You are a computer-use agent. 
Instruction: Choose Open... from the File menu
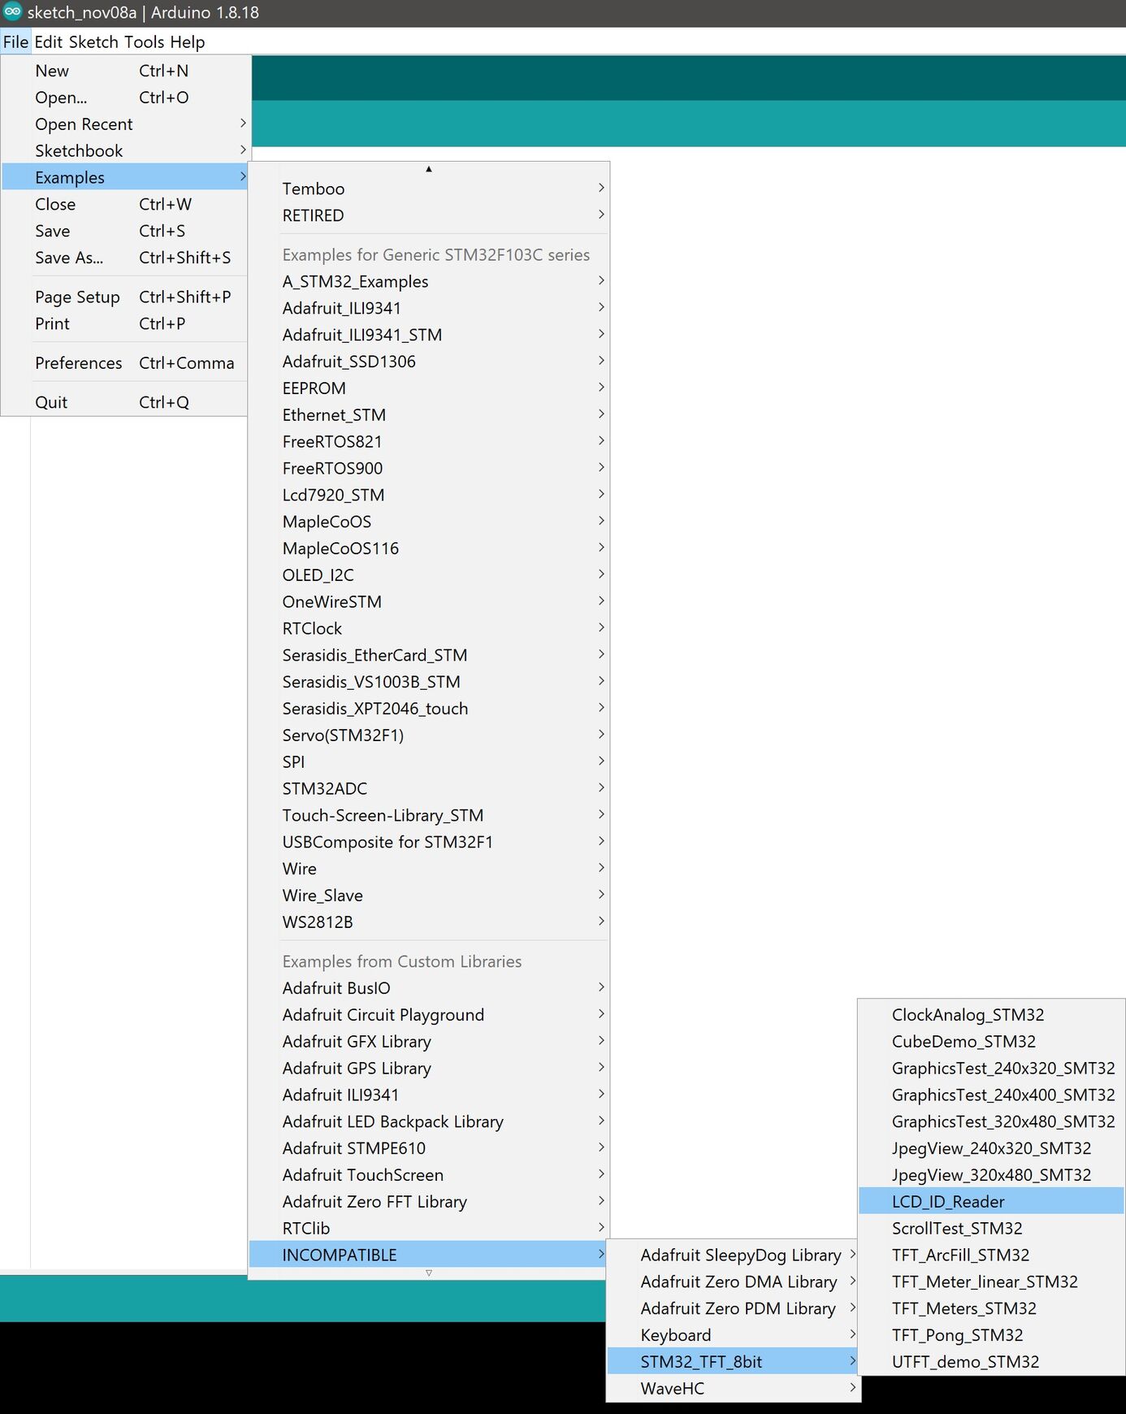(124, 98)
